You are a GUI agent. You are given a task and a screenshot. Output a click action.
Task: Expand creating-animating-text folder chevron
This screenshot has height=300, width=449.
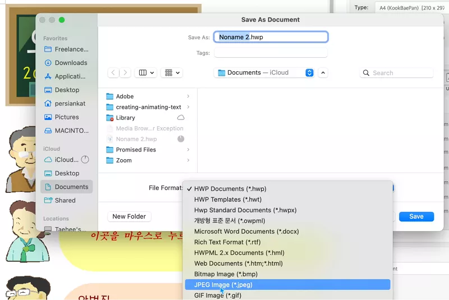188,107
